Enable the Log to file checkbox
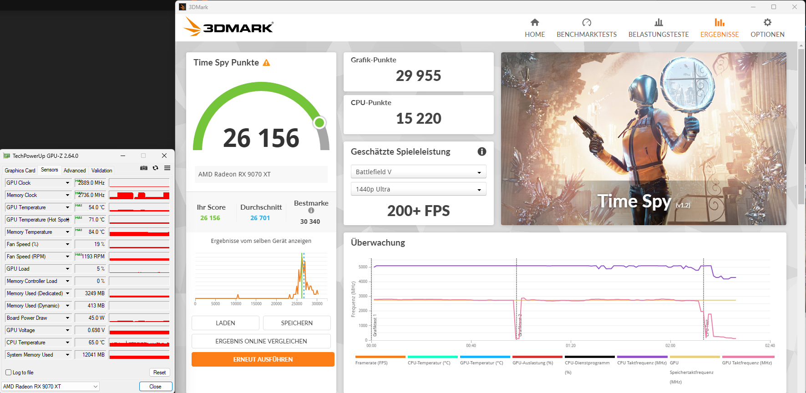The image size is (806, 393). 8,373
